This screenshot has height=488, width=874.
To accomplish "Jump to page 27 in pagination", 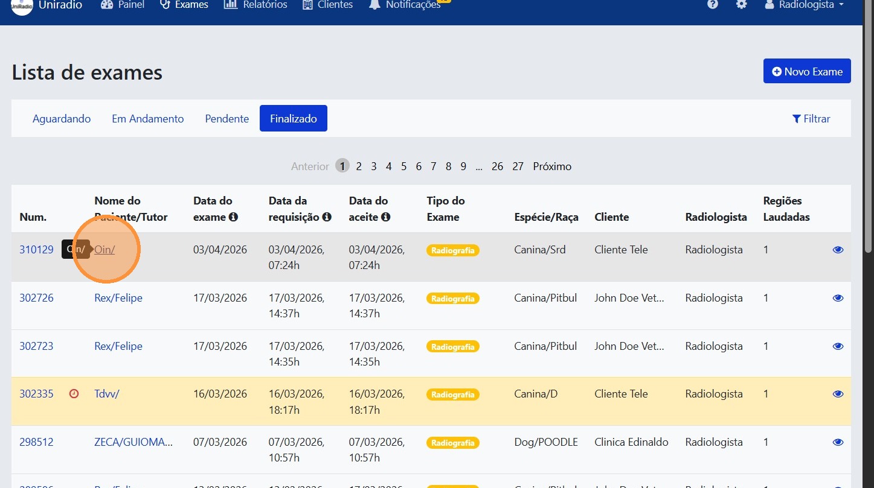I will (518, 166).
